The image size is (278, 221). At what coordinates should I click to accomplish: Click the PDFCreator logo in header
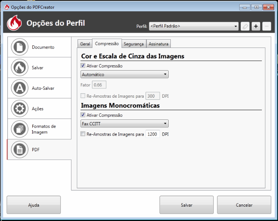(x=14, y=23)
